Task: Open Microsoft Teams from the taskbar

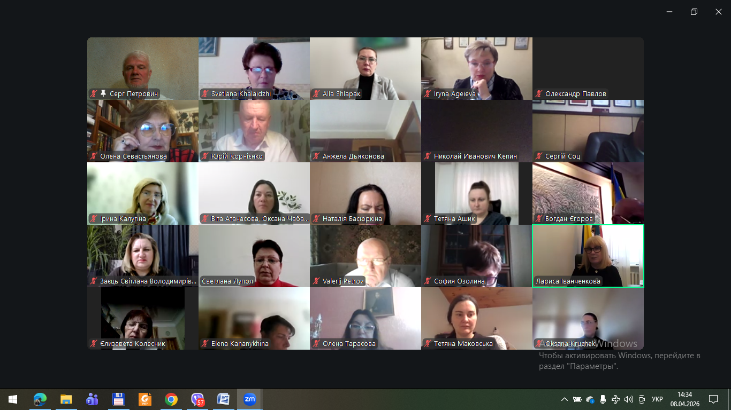Action: point(92,399)
